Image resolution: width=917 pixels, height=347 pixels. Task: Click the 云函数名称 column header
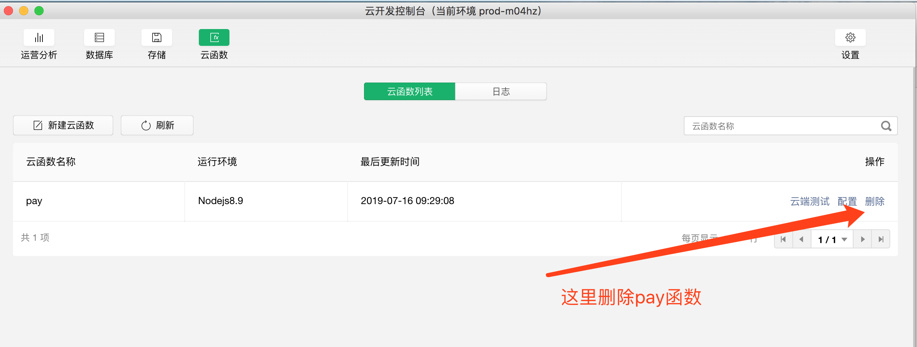51,162
